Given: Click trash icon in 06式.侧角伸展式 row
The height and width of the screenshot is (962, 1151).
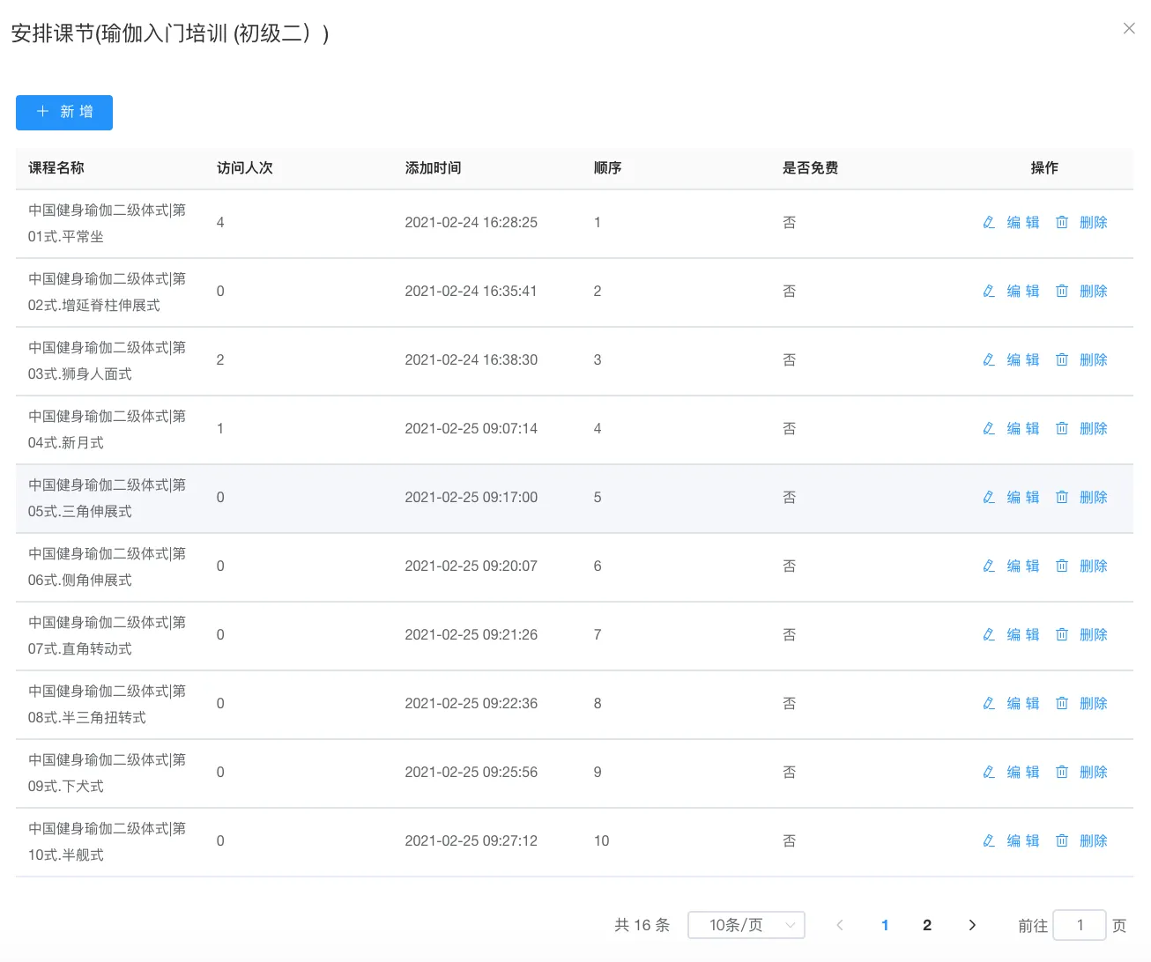Looking at the screenshot, I should click(x=1062, y=566).
